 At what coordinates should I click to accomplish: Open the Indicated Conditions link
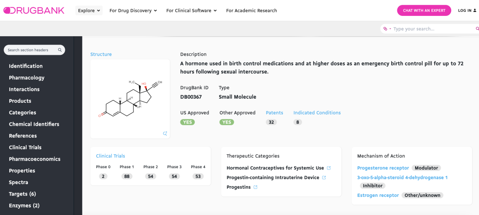(x=317, y=113)
